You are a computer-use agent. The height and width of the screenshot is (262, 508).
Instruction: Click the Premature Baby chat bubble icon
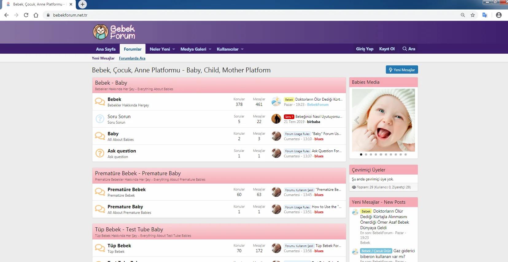point(100,209)
